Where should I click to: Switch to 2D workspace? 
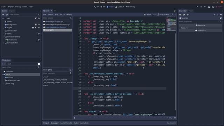tap(97, 7)
